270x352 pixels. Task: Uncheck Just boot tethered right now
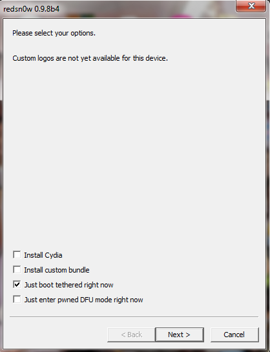(x=17, y=284)
